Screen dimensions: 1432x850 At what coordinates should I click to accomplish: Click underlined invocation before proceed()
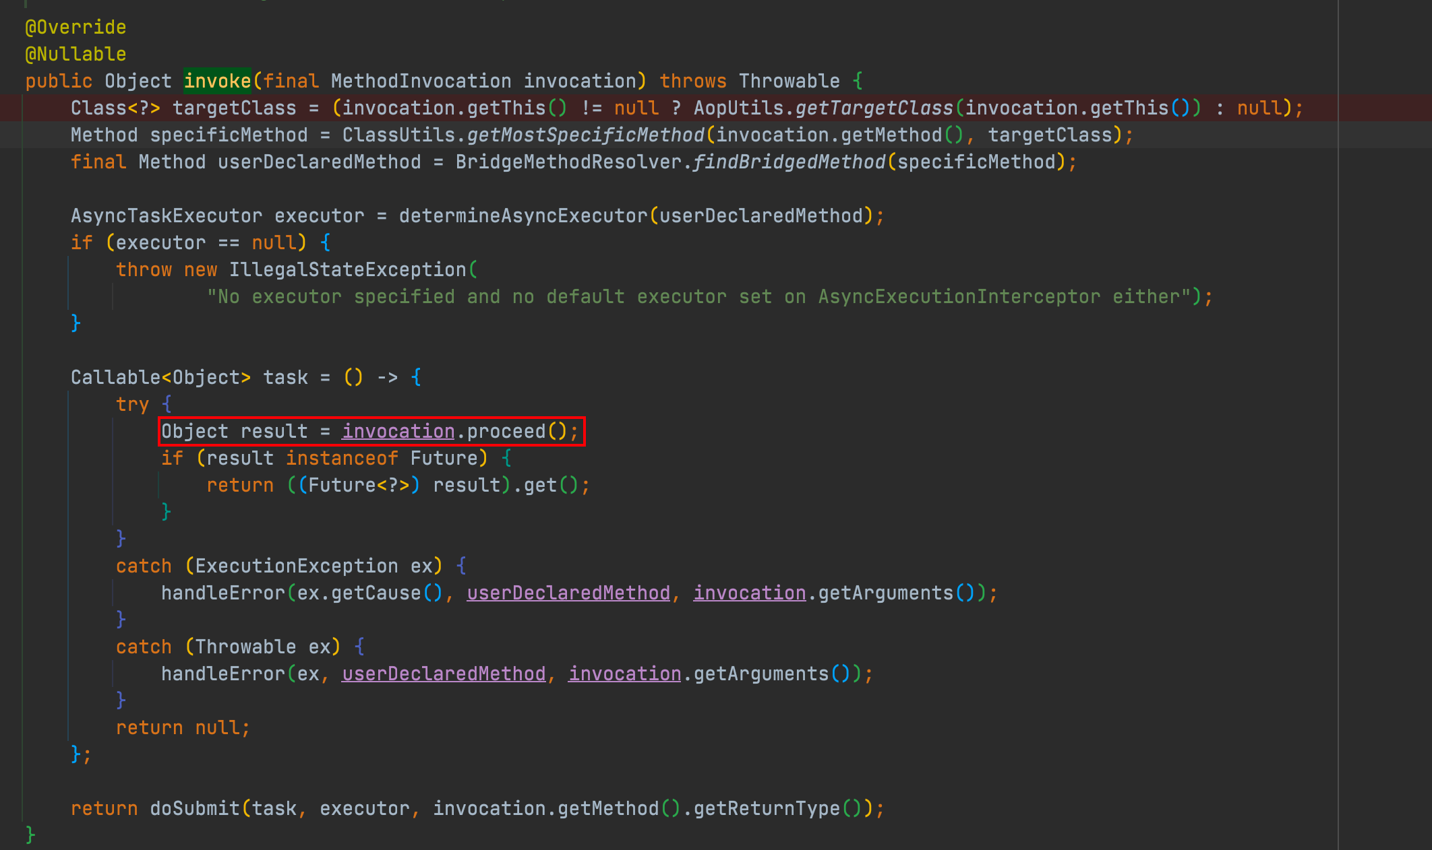click(398, 431)
